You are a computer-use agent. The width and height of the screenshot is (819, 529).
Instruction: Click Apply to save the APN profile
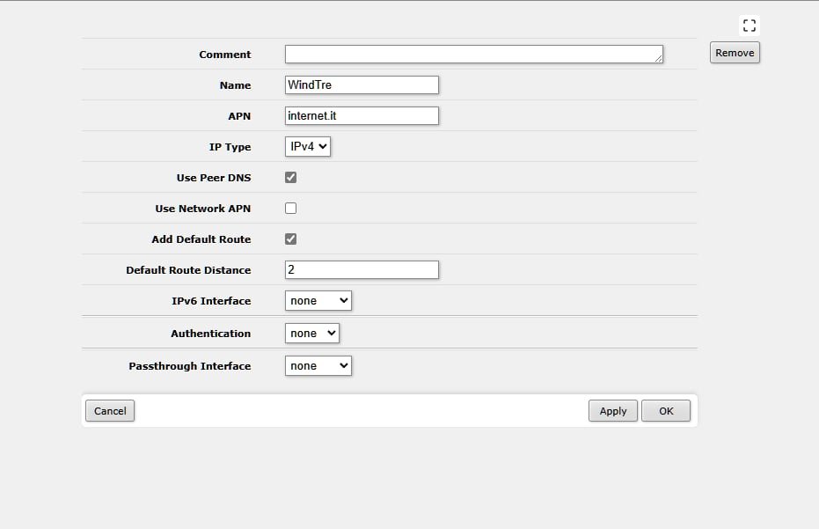point(613,411)
